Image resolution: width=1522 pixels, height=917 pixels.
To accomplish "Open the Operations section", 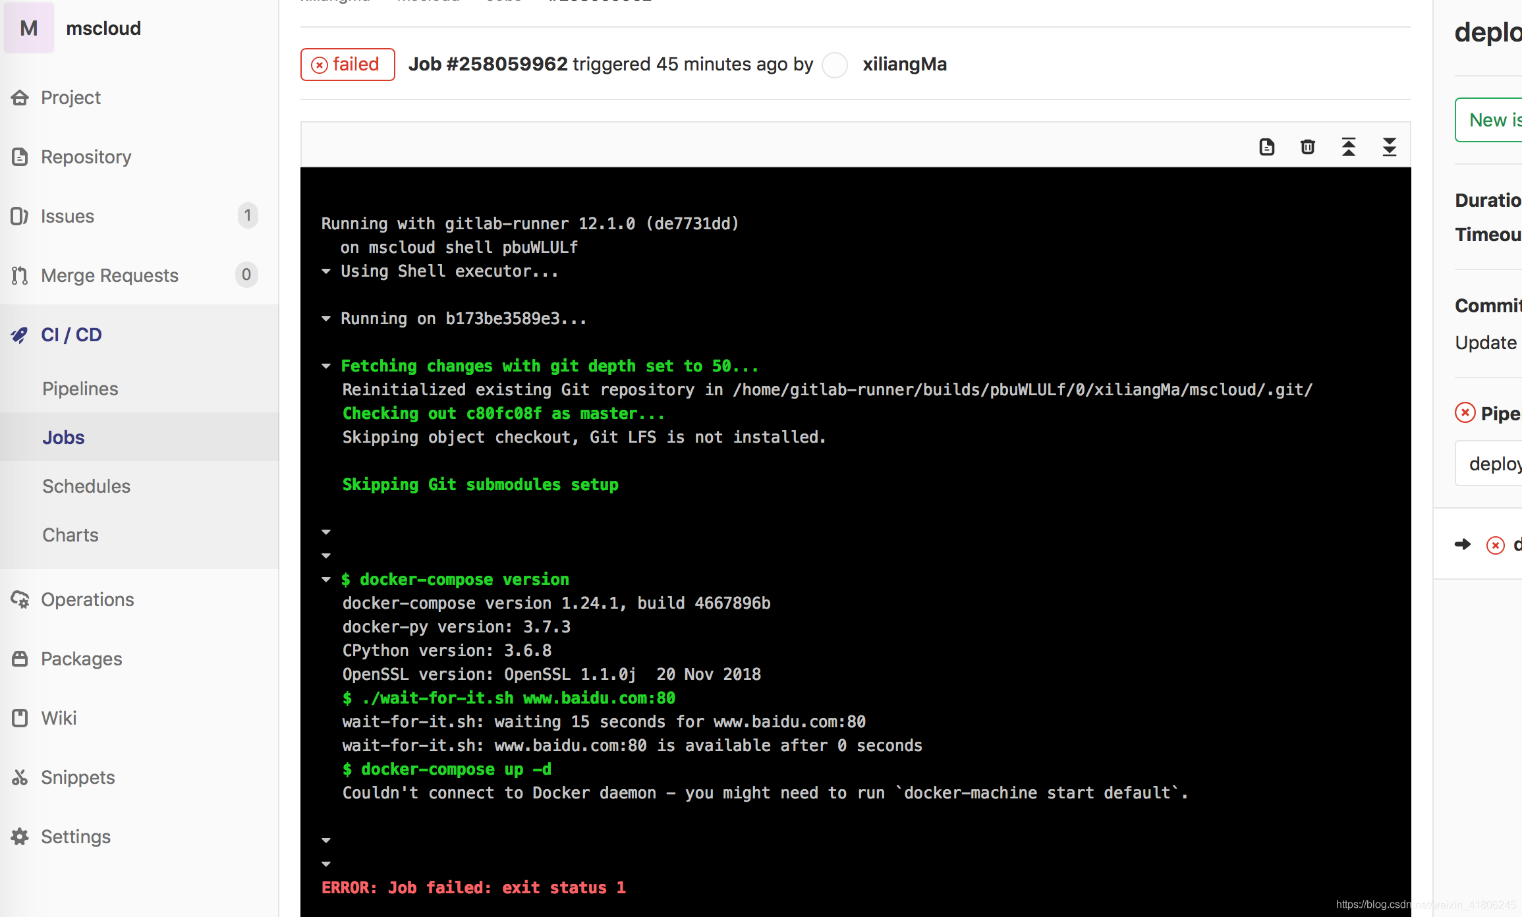I will pos(88,599).
